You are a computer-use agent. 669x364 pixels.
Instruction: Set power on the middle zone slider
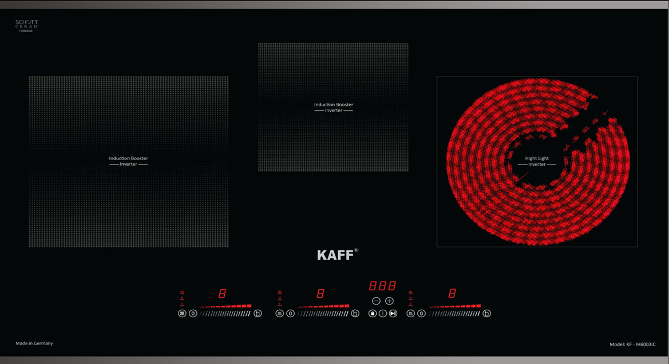pos(323,314)
